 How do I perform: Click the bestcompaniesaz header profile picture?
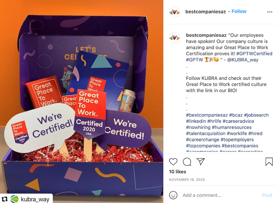[175, 12]
